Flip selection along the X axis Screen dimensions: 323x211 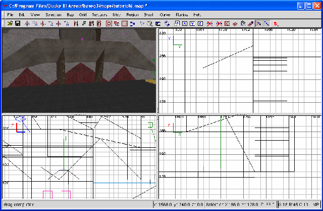[x=27, y=24]
